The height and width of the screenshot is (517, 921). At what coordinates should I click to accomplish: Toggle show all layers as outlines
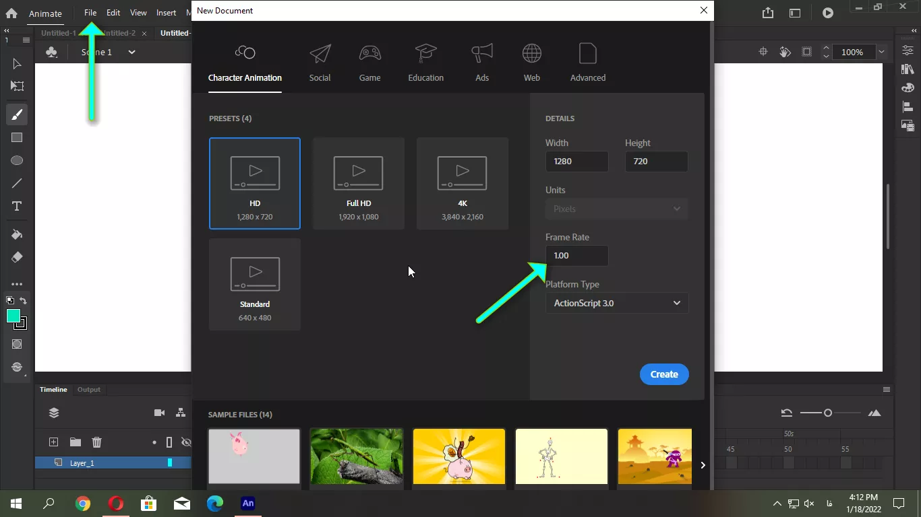[x=169, y=442]
